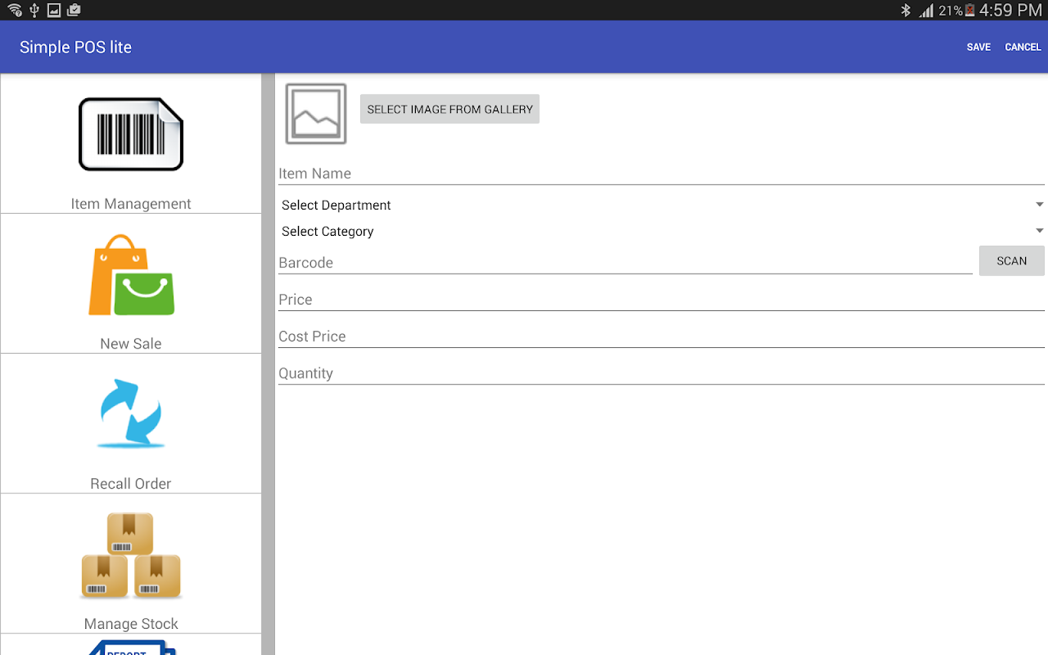Tap the Manage Stock boxes icon

(x=131, y=556)
